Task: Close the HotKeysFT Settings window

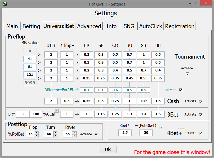Action: [x=206, y=3]
